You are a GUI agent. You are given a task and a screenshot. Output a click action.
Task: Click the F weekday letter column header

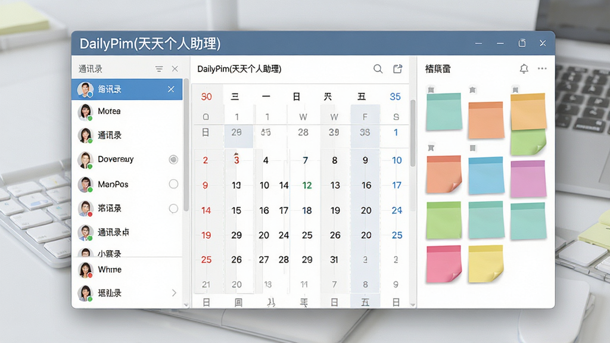(365, 117)
